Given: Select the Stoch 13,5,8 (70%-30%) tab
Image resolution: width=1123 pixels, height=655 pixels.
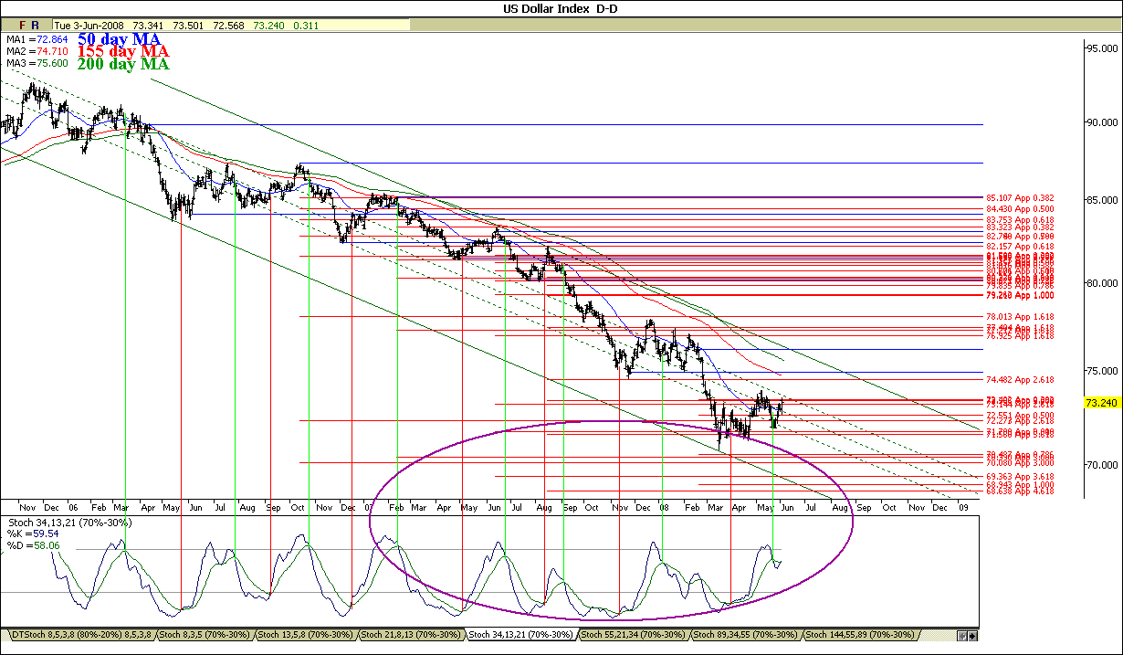Looking at the screenshot, I should [306, 634].
